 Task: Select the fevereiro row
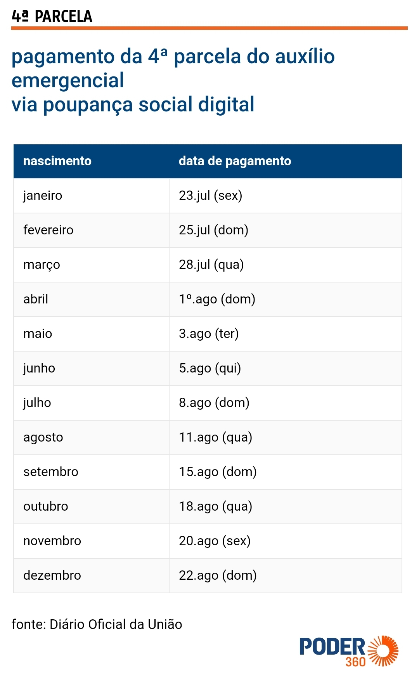pyautogui.click(x=208, y=230)
